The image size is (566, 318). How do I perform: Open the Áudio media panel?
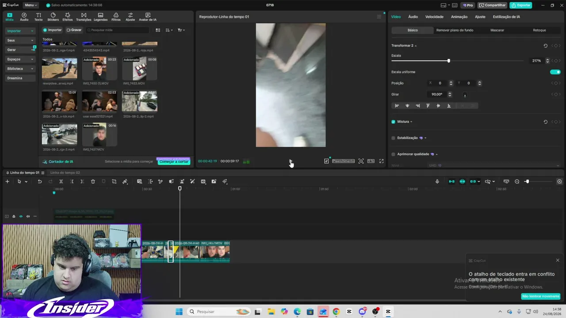point(24,17)
